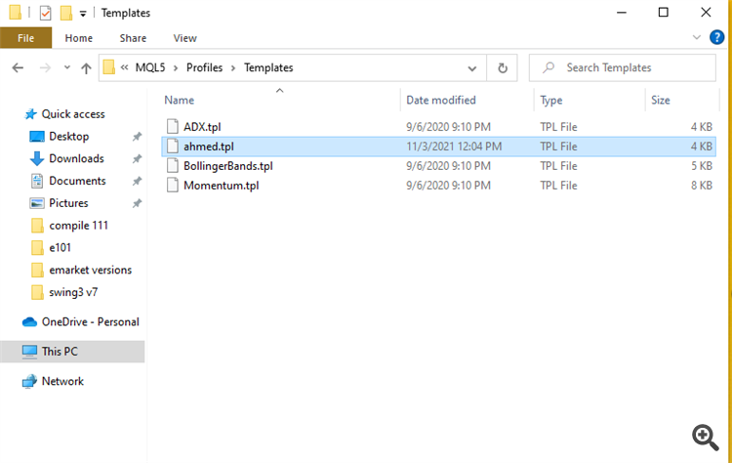Click the 5 KB size of BollingerBands.tpl

702,166
